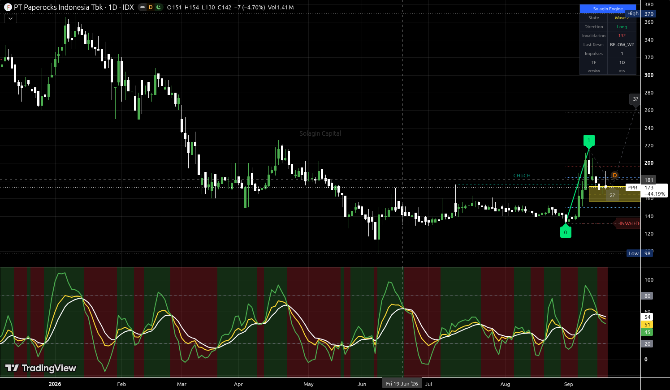The image size is (670, 390).
Task: Click the 300 level on price axis
Action: 648,75
